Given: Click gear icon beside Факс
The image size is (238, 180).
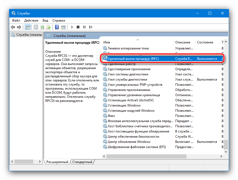Looking at the screenshot, I should [x=105, y=116].
